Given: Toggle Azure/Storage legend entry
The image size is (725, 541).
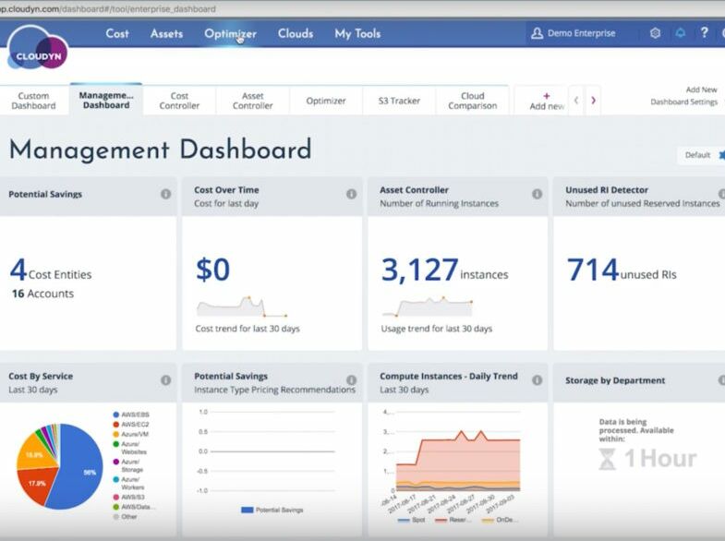Looking at the screenshot, I should 128,465.
